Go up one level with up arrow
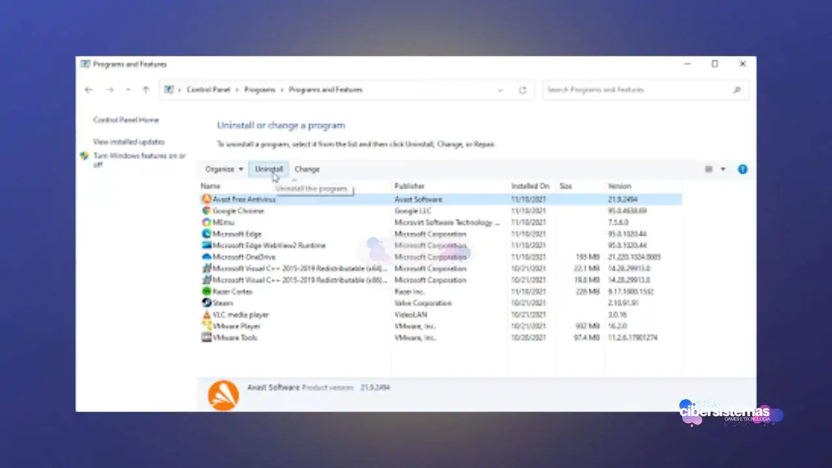 [x=146, y=90]
